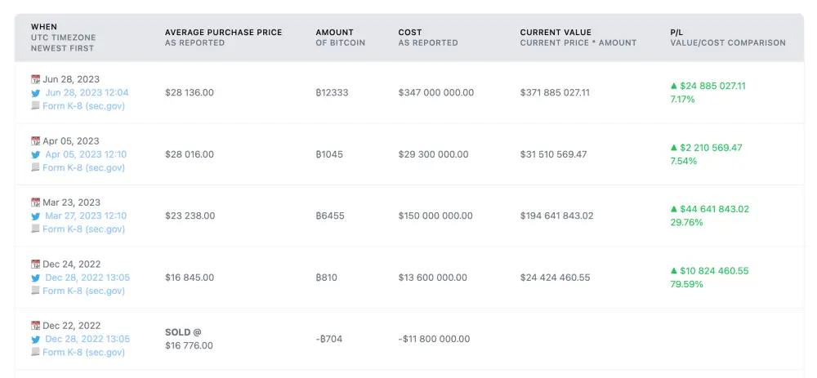Click Twitter bird icon for Mar 27, 2023
817x378 pixels.
pos(36,216)
